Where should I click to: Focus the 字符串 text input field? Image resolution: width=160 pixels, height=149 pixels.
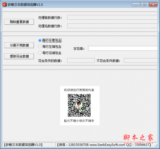(x=123, y=48)
